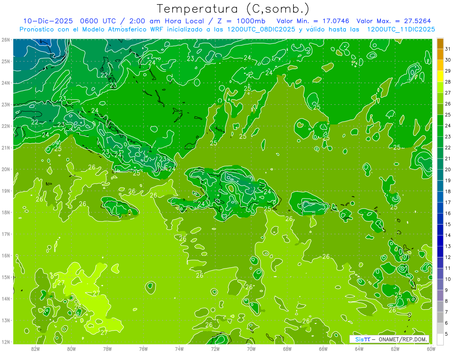Viewport: 458px width, 354px height.
Task: Click the gray swatch between 6 and 7
Action: coord(440,317)
